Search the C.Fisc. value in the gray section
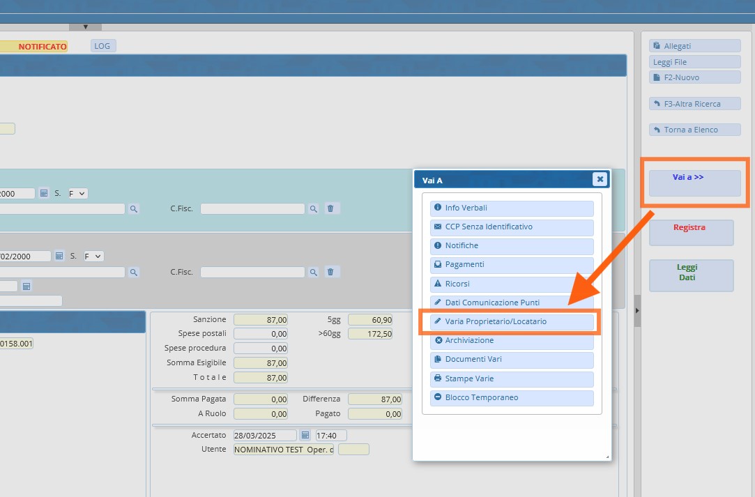The width and height of the screenshot is (755, 497). tap(314, 272)
